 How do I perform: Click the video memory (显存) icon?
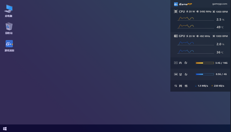tap(176, 74)
